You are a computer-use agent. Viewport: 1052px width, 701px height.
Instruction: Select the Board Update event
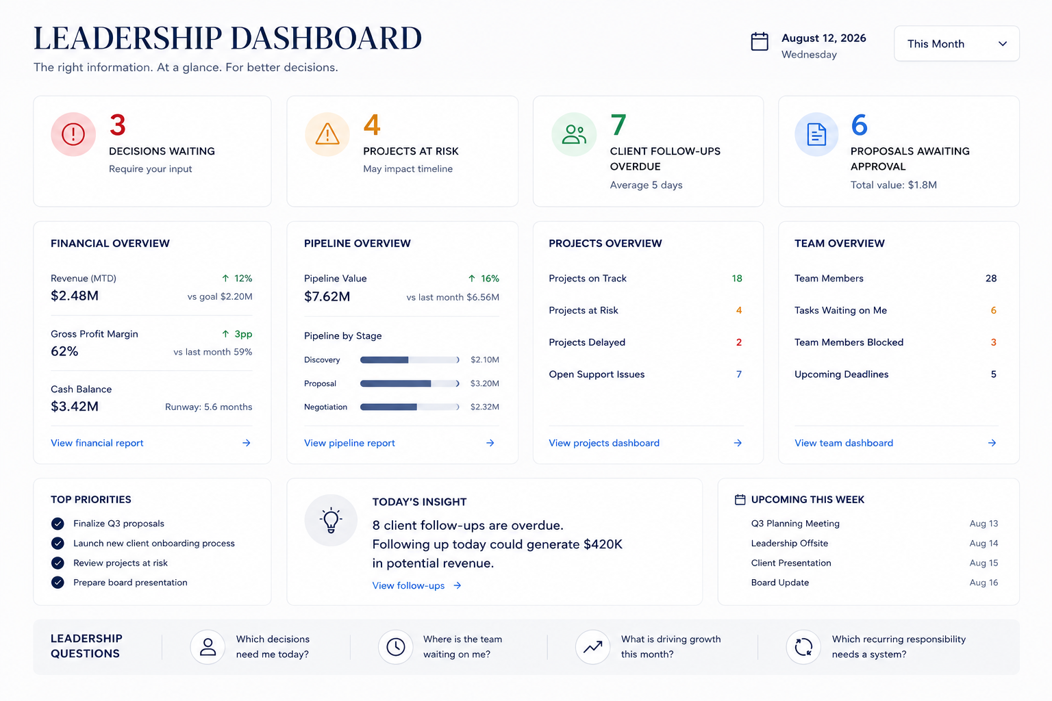tap(875, 583)
